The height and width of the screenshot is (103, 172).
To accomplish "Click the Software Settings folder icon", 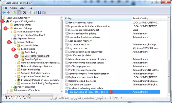I will 11,25.
